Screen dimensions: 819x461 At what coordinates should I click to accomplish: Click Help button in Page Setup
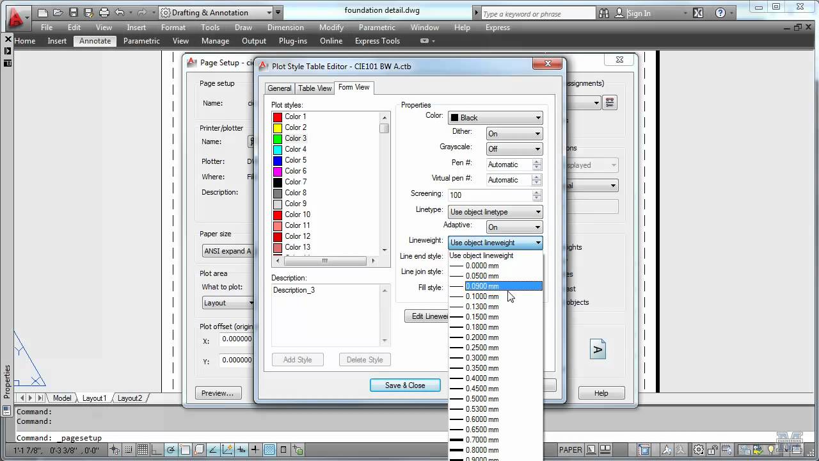(x=601, y=393)
